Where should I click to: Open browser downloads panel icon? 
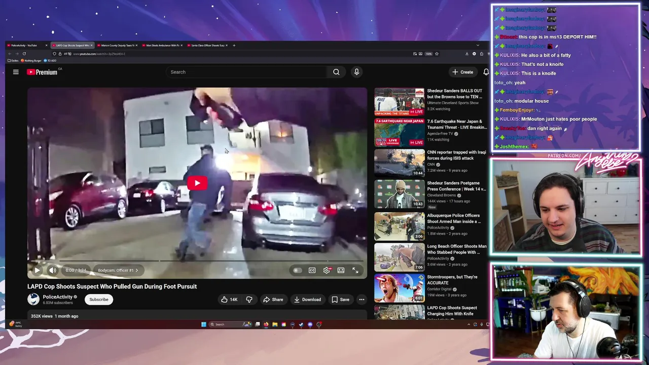[x=467, y=54]
